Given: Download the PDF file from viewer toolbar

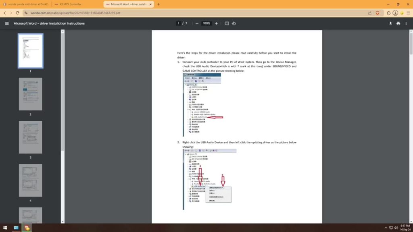Looking at the screenshot, I should point(390,23).
